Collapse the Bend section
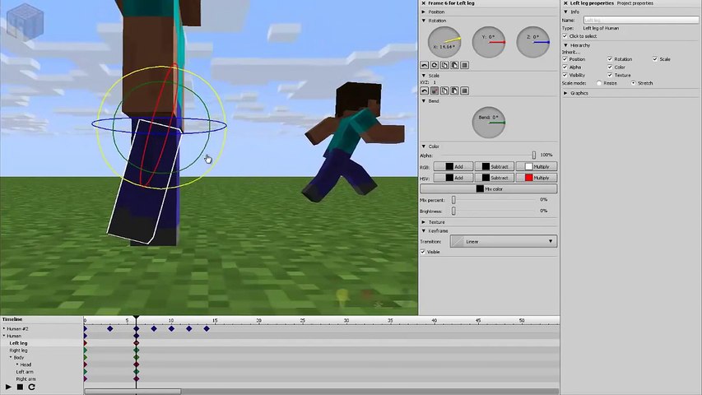 pyautogui.click(x=424, y=101)
